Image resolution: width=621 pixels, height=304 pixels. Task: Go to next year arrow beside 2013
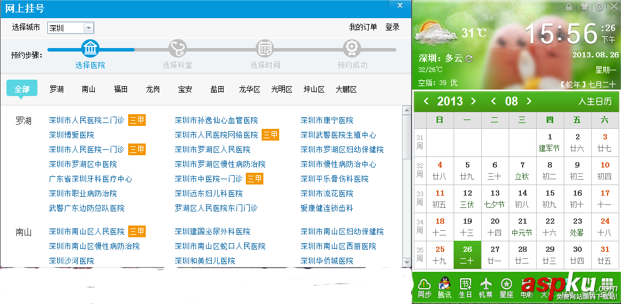coord(474,101)
